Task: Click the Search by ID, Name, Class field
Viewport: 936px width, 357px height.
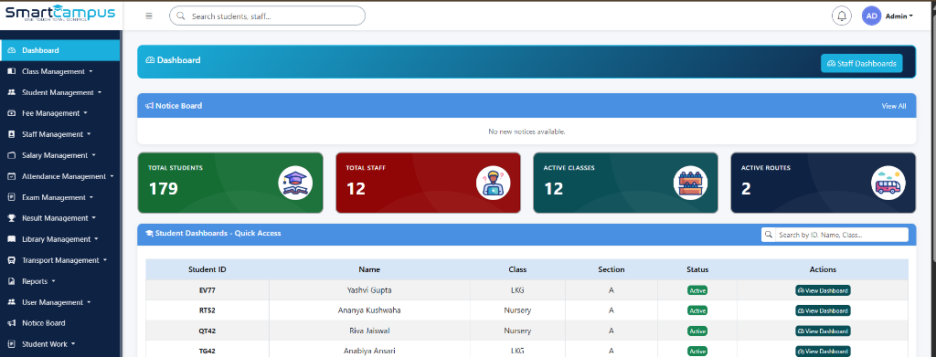Action: [x=842, y=235]
